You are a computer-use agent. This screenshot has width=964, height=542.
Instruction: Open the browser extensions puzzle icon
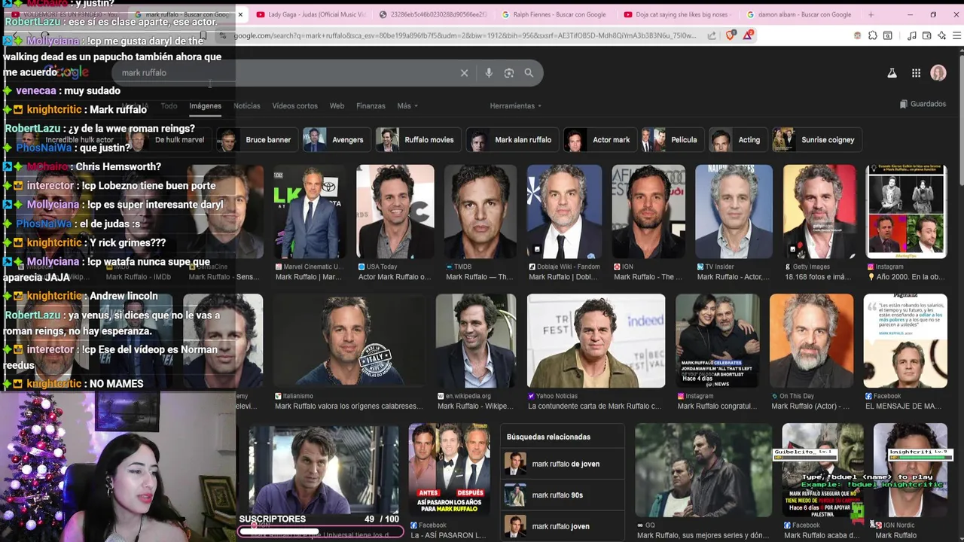click(872, 35)
